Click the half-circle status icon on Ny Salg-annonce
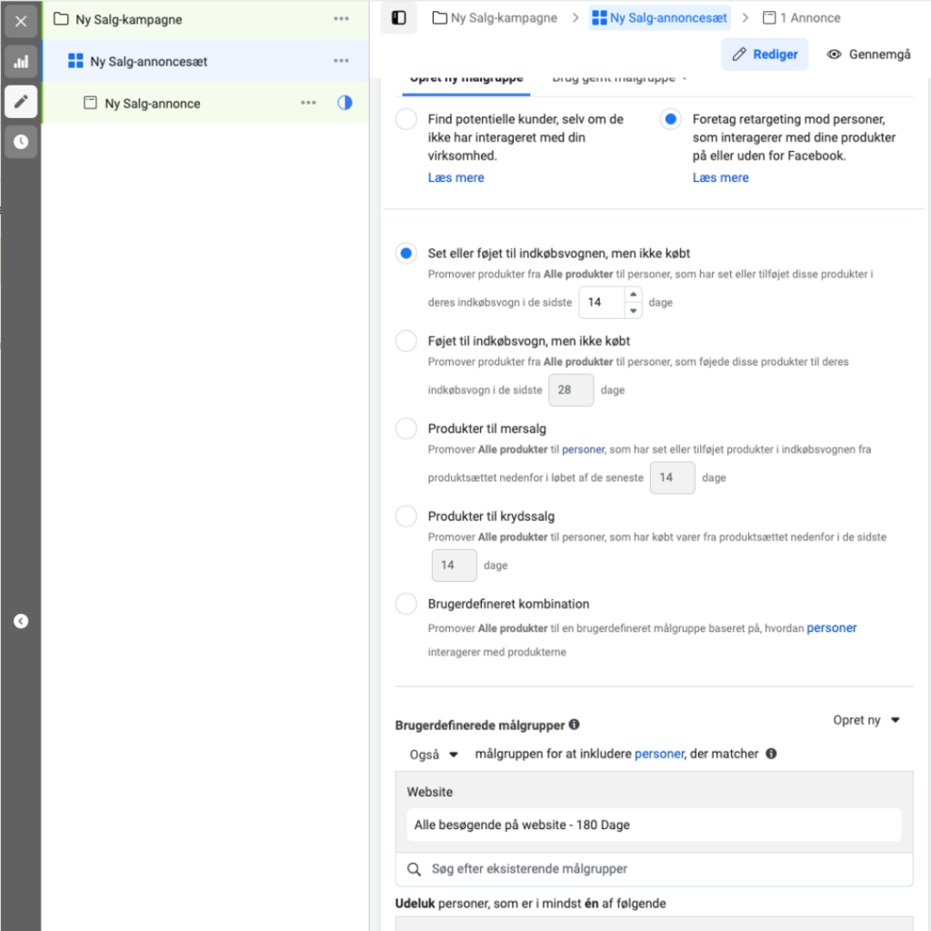931x931 pixels. [345, 103]
